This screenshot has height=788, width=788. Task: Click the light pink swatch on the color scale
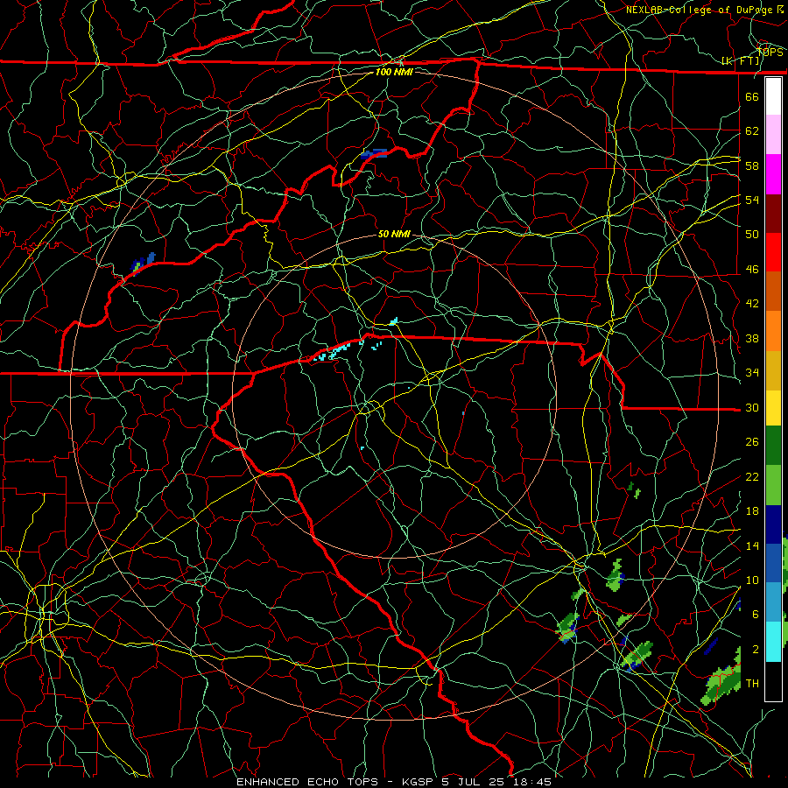point(773,135)
